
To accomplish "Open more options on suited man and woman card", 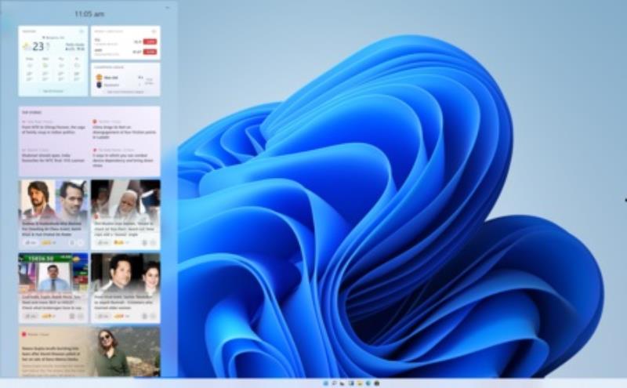I will click(153, 316).
